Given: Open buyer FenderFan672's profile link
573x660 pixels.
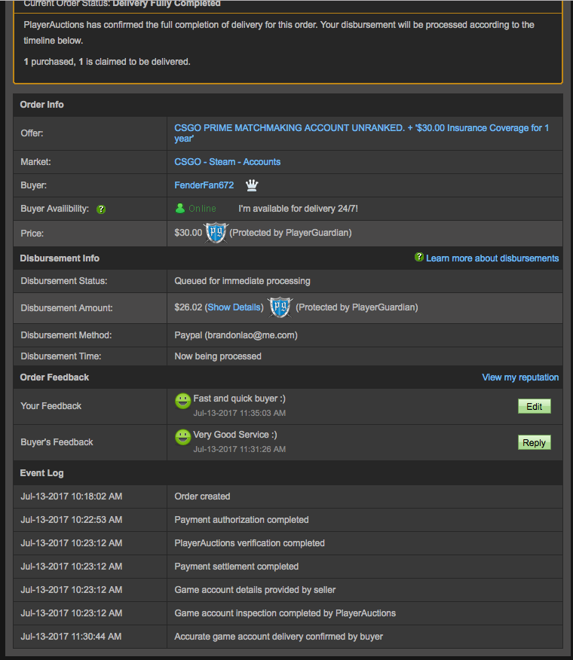Looking at the screenshot, I should click(x=204, y=185).
